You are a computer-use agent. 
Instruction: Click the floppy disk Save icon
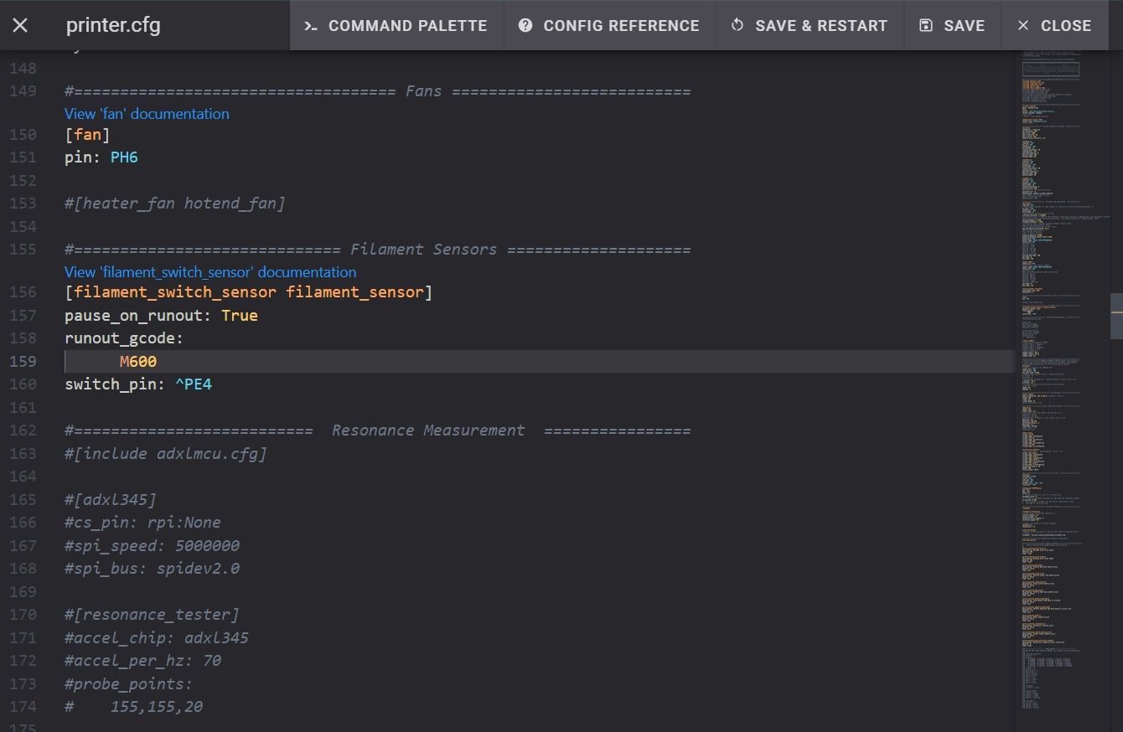pos(926,25)
